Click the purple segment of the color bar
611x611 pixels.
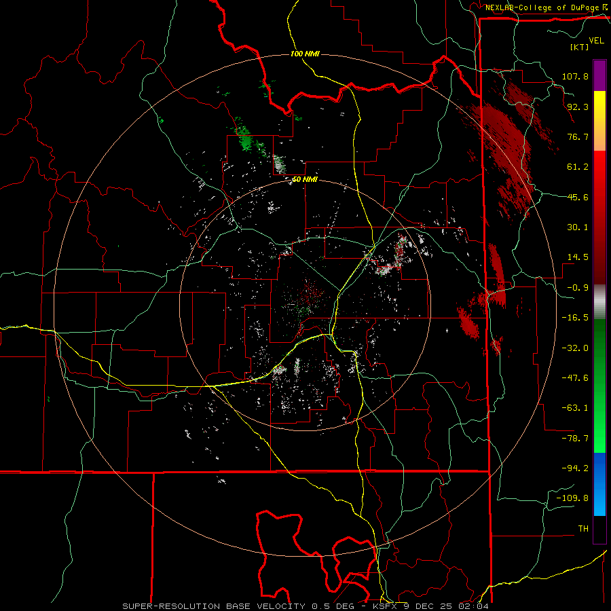(599, 75)
